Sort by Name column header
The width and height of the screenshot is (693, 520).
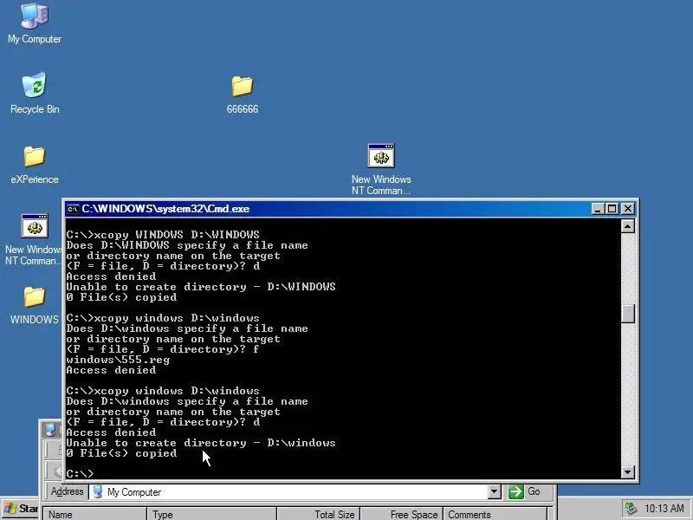coord(94,514)
